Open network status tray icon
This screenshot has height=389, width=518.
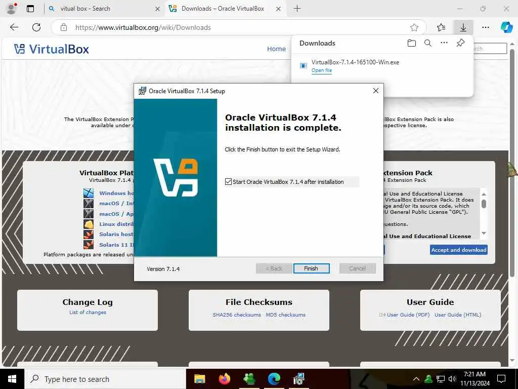pyautogui.click(x=441, y=379)
